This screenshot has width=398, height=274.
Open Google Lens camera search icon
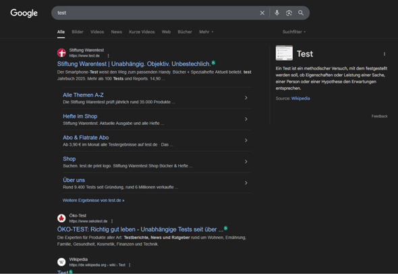pyautogui.click(x=289, y=13)
